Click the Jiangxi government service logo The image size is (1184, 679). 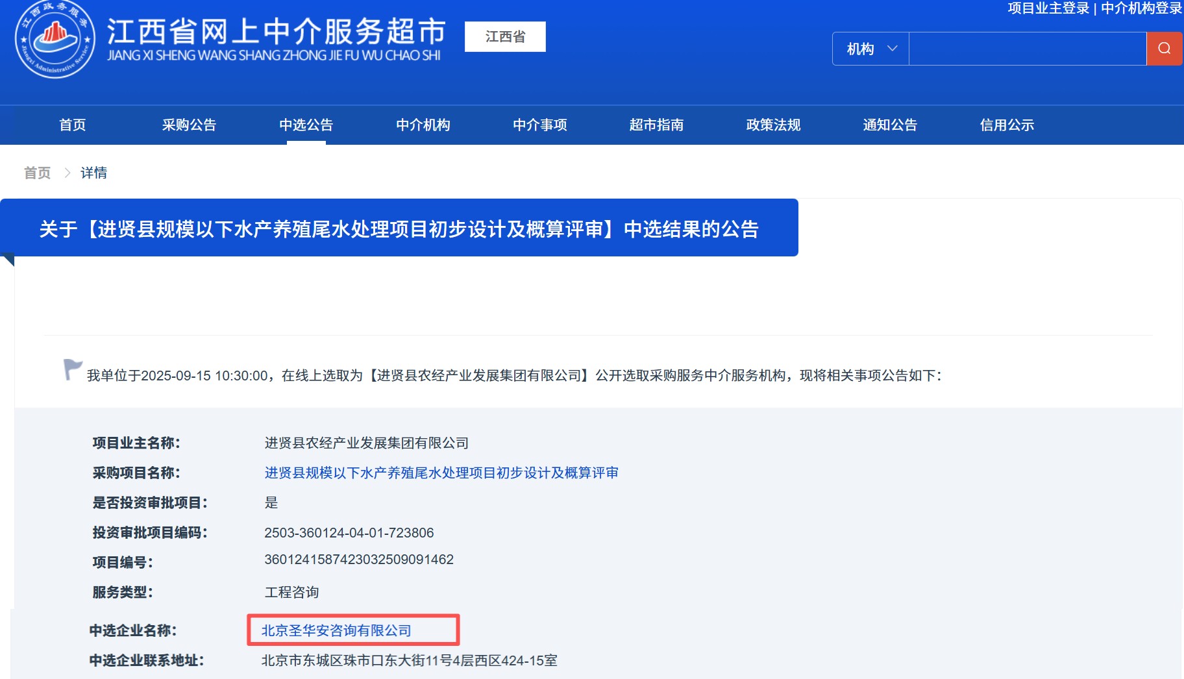tap(55, 39)
